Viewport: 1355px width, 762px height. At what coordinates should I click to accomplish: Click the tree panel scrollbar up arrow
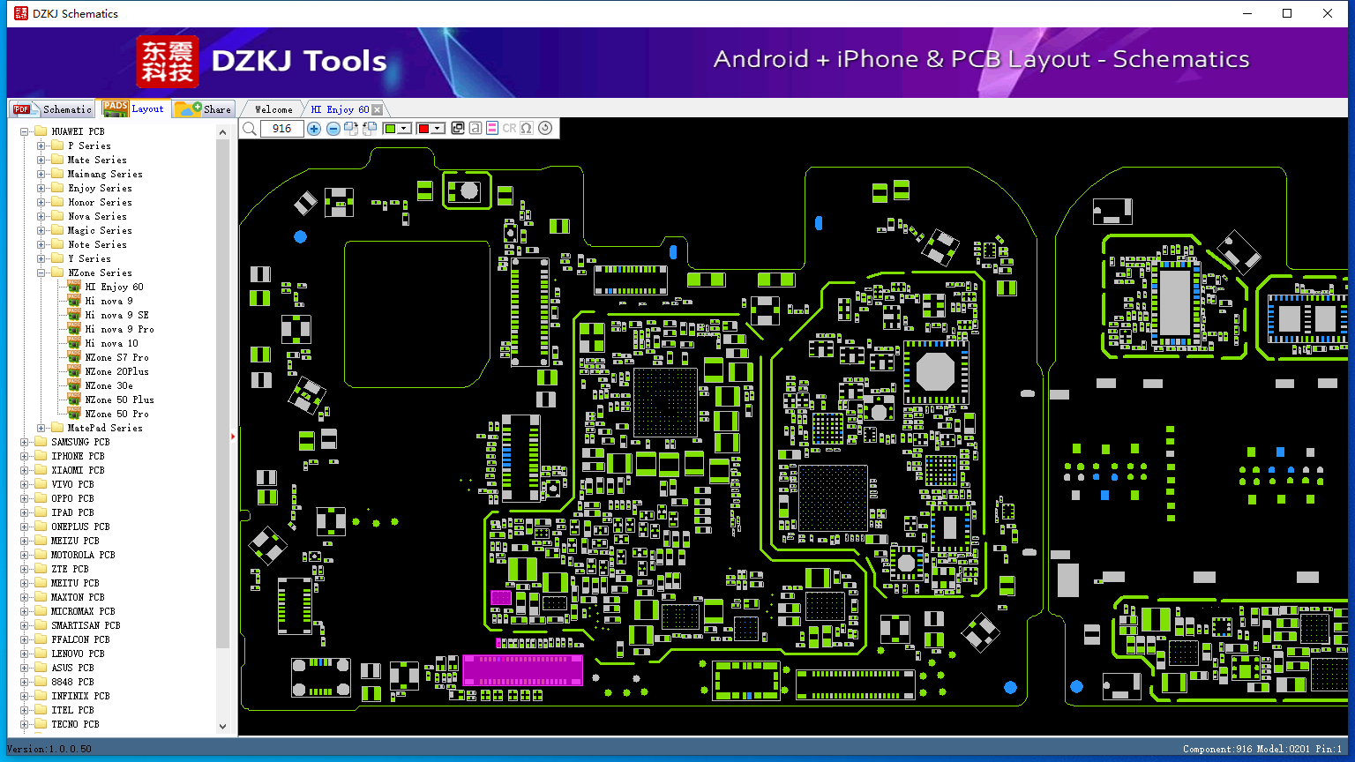222,132
